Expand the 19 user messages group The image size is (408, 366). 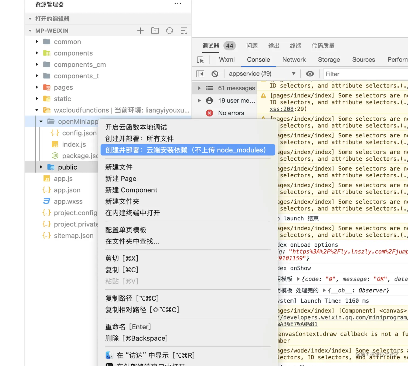pyautogui.click(x=199, y=100)
